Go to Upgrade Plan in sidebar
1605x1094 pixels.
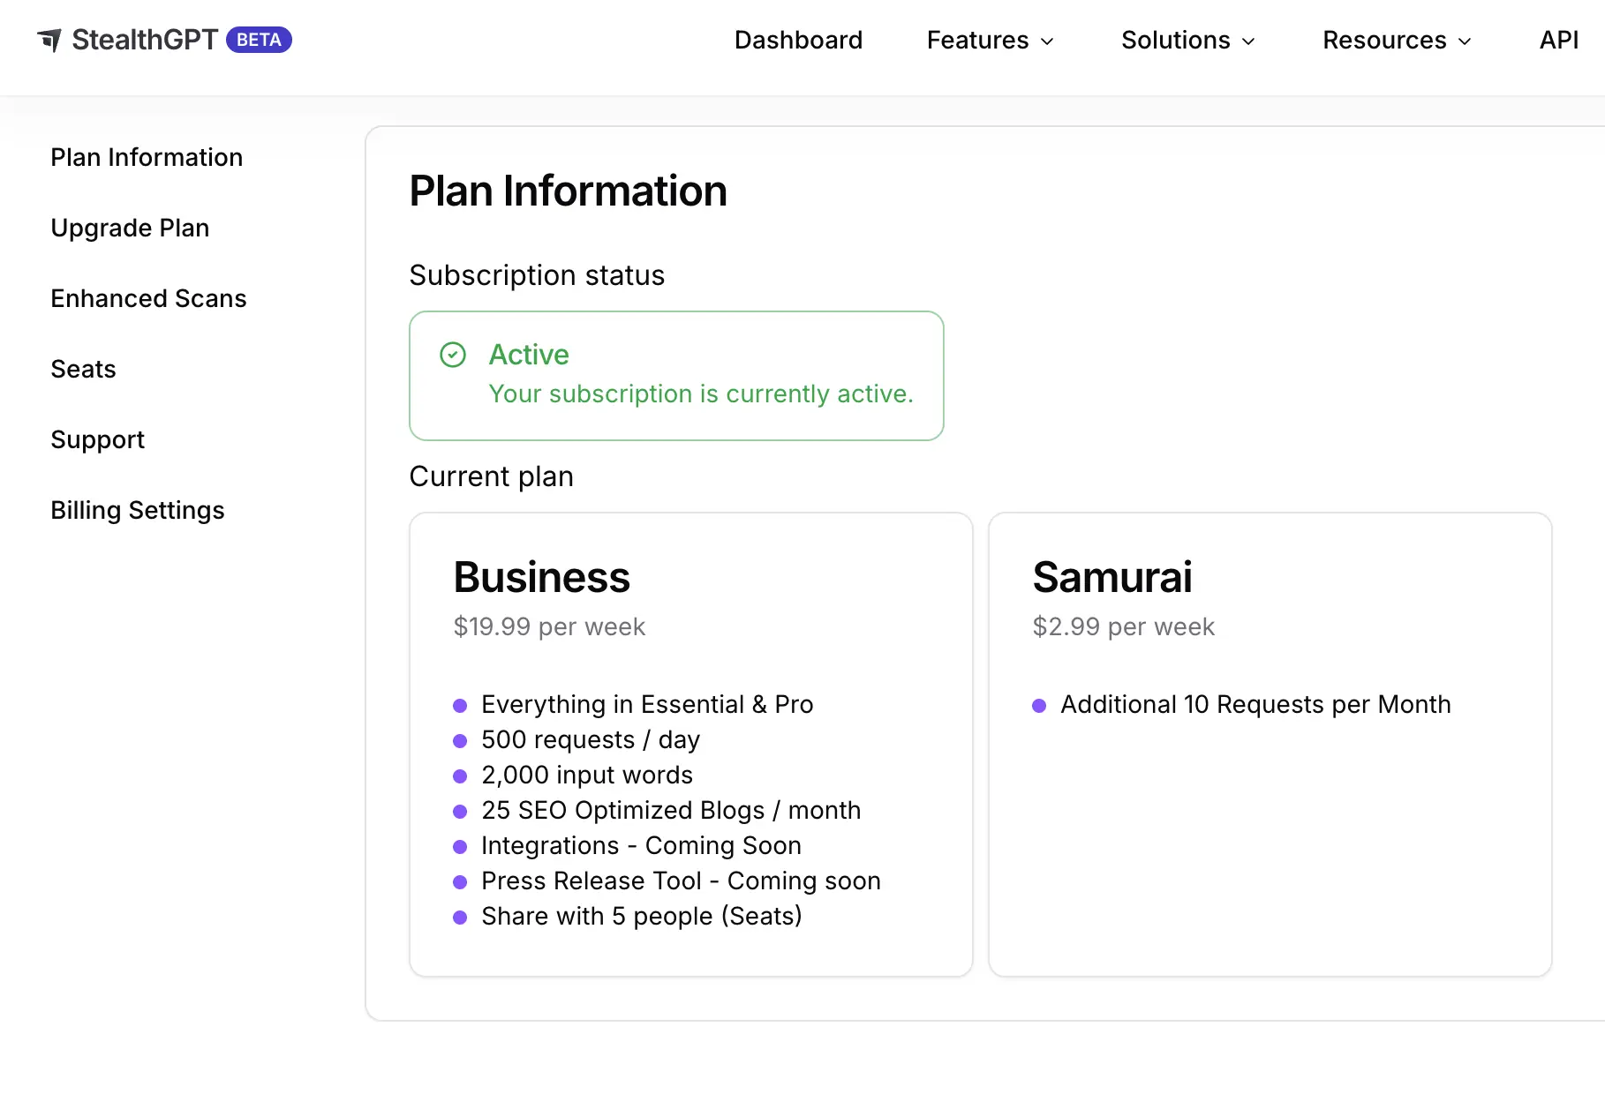point(130,228)
